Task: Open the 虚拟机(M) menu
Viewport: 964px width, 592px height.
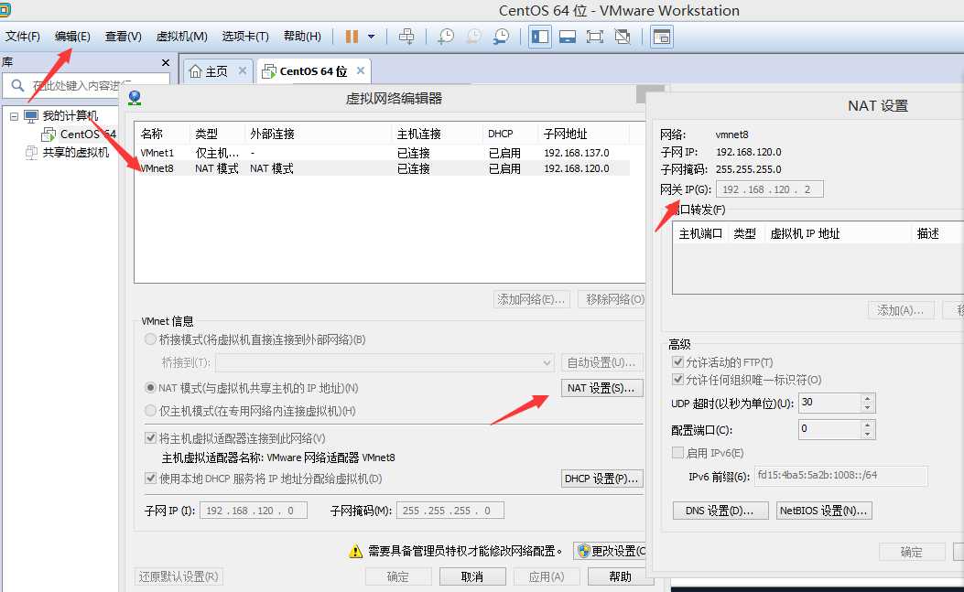Action: click(181, 37)
